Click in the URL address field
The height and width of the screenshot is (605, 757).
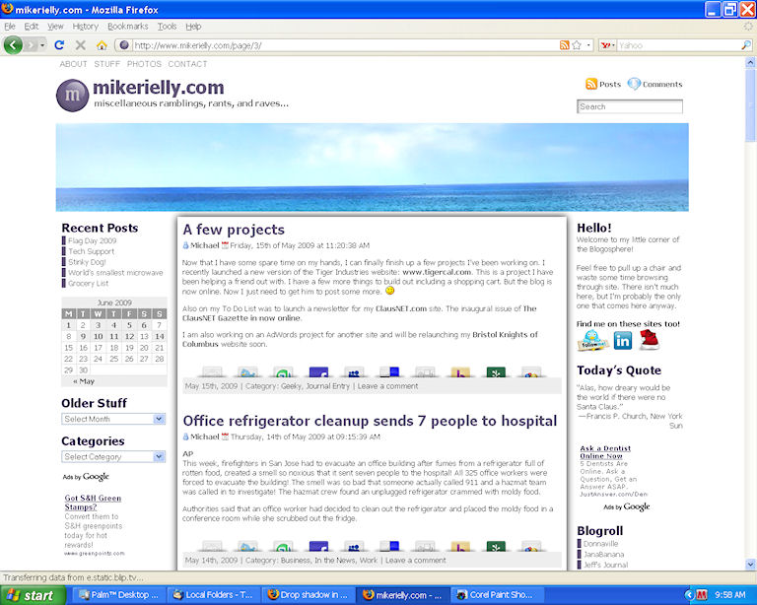pos(345,45)
